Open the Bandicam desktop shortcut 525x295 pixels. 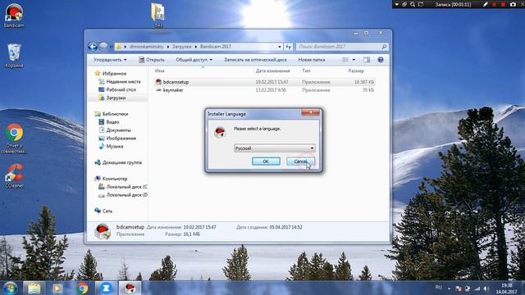14,15
